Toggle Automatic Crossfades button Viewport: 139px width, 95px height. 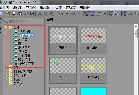92,14
